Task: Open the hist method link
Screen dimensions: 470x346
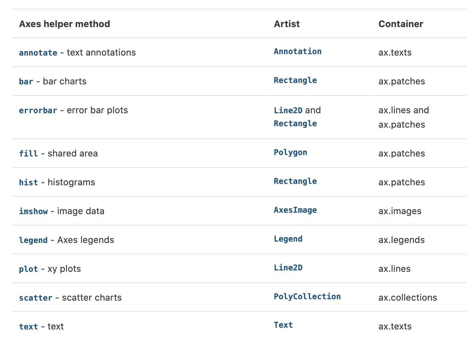Action: (28, 182)
